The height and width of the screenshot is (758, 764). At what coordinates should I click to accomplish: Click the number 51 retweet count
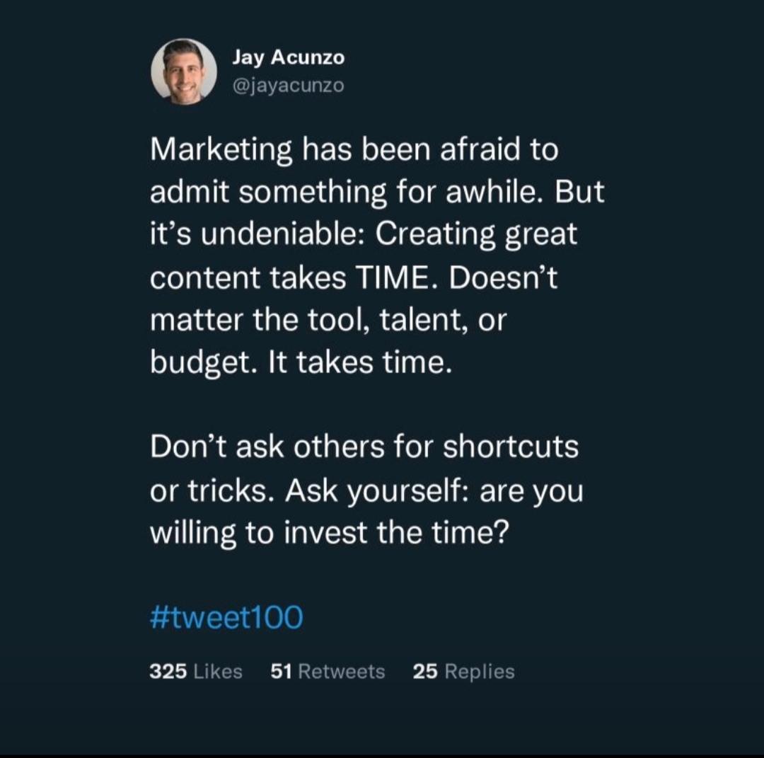(282, 671)
